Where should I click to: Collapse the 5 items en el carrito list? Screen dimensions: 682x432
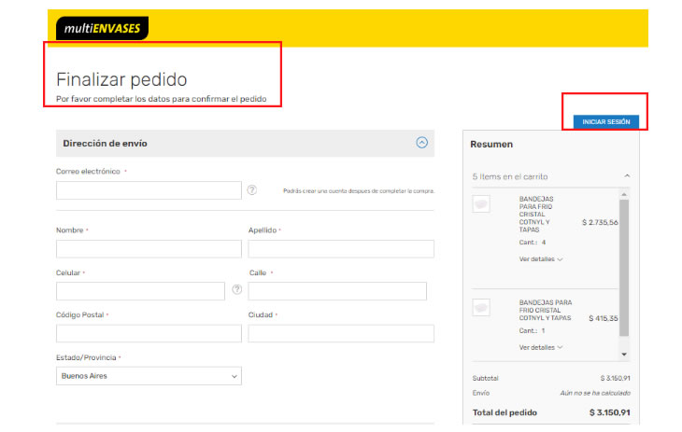coord(627,175)
